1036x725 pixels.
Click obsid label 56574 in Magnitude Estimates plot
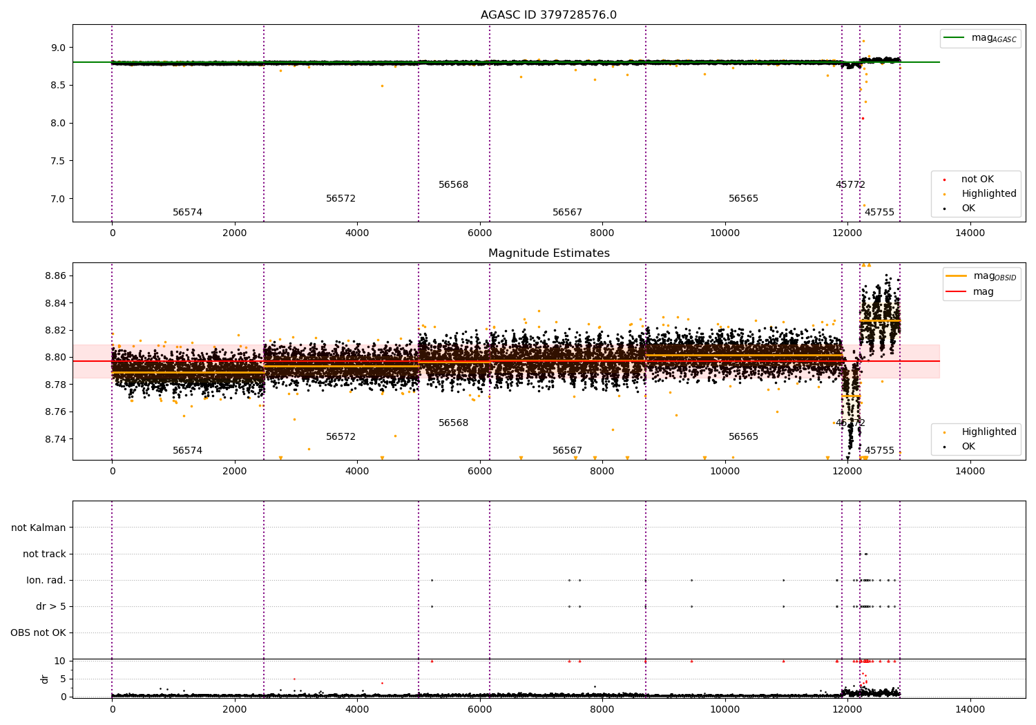187,450
